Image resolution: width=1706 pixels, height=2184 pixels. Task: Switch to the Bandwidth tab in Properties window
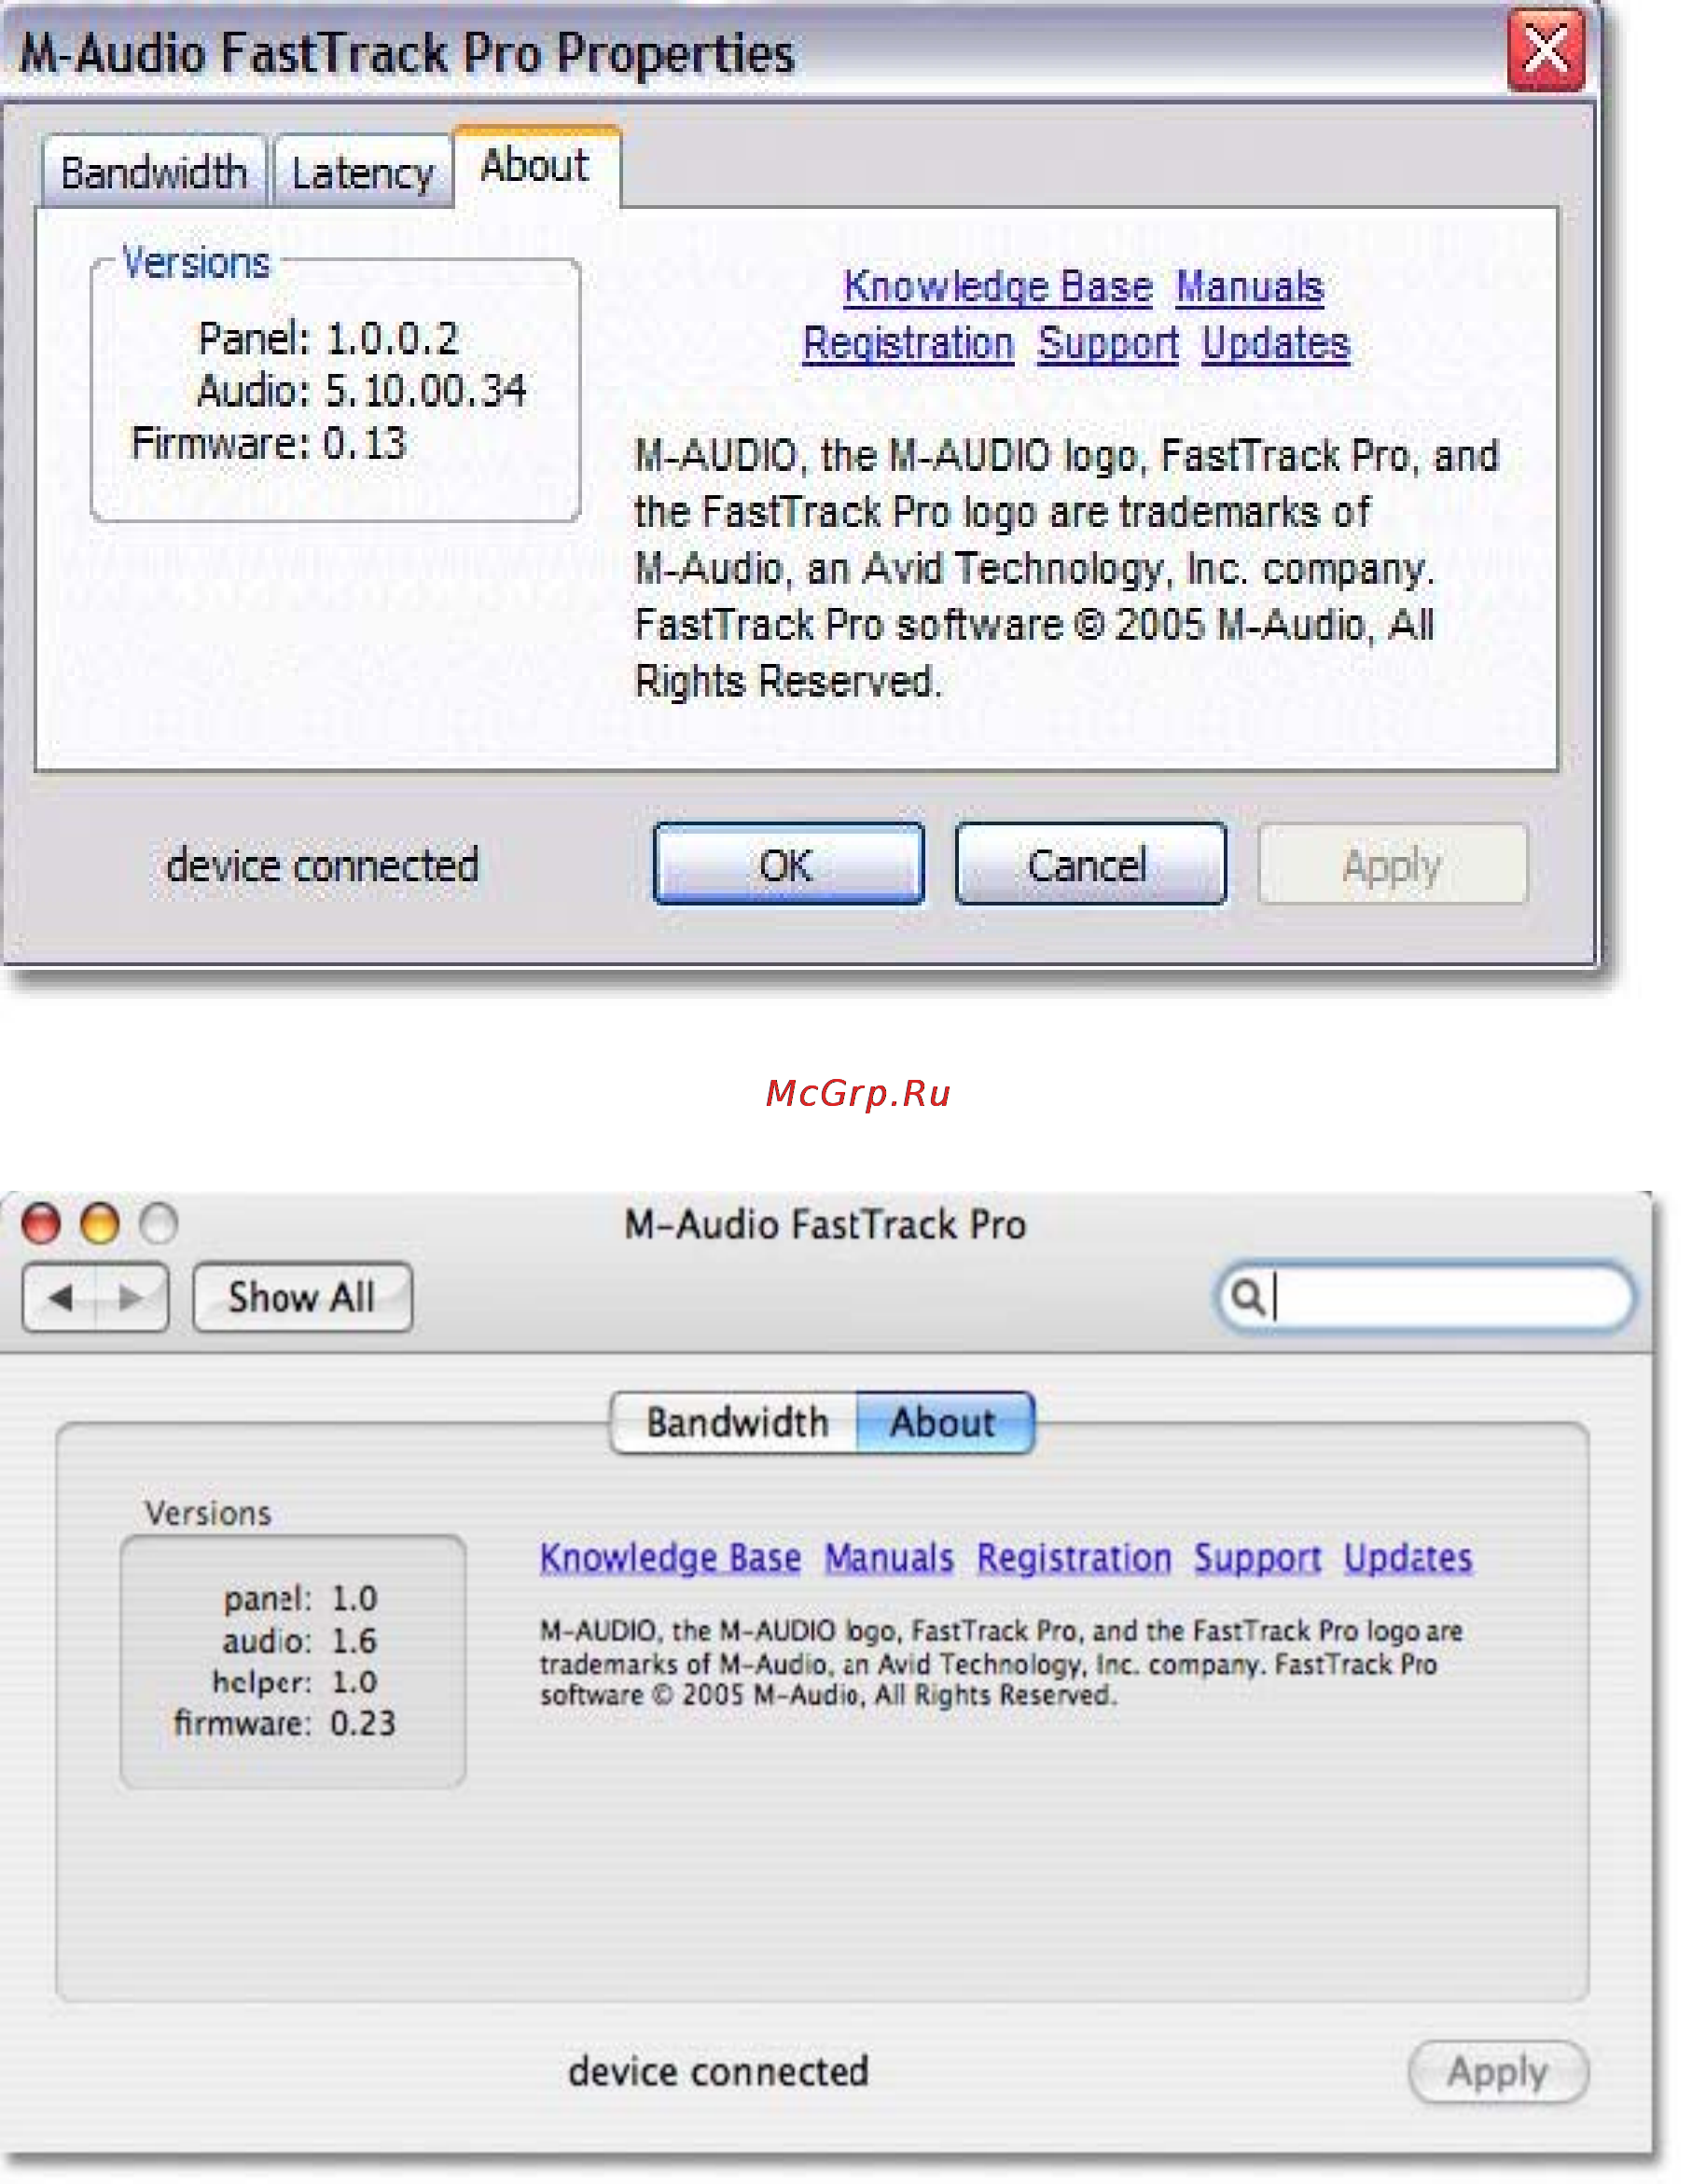coord(154,172)
